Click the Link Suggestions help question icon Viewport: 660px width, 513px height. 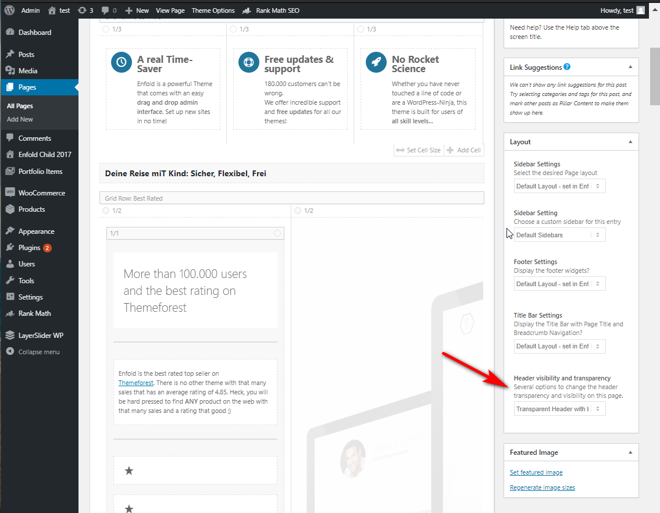coord(567,66)
